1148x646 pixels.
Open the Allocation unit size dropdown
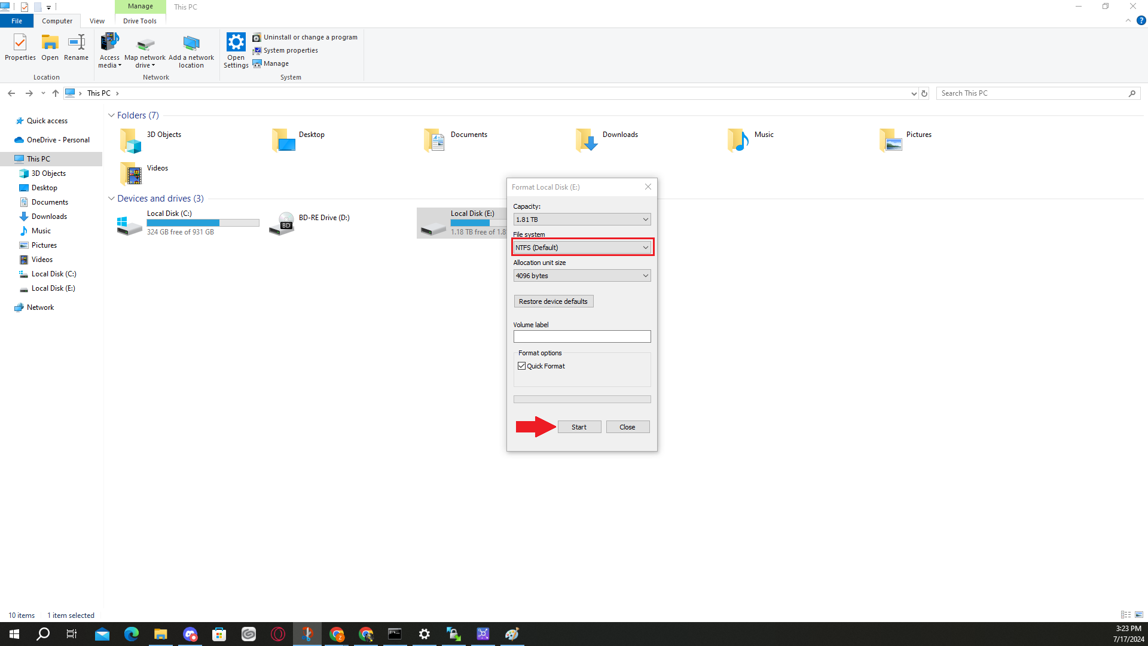click(x=582, y=276)
